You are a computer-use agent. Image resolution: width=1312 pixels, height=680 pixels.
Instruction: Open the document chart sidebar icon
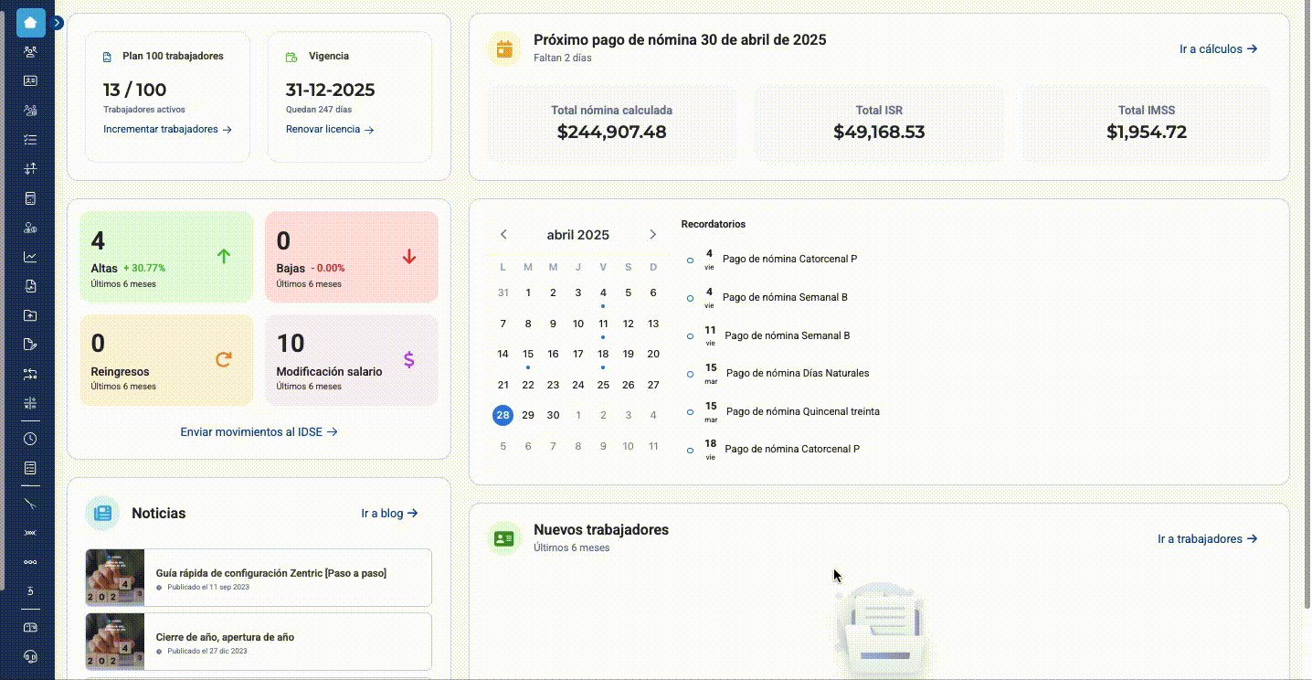coord(30,286)
